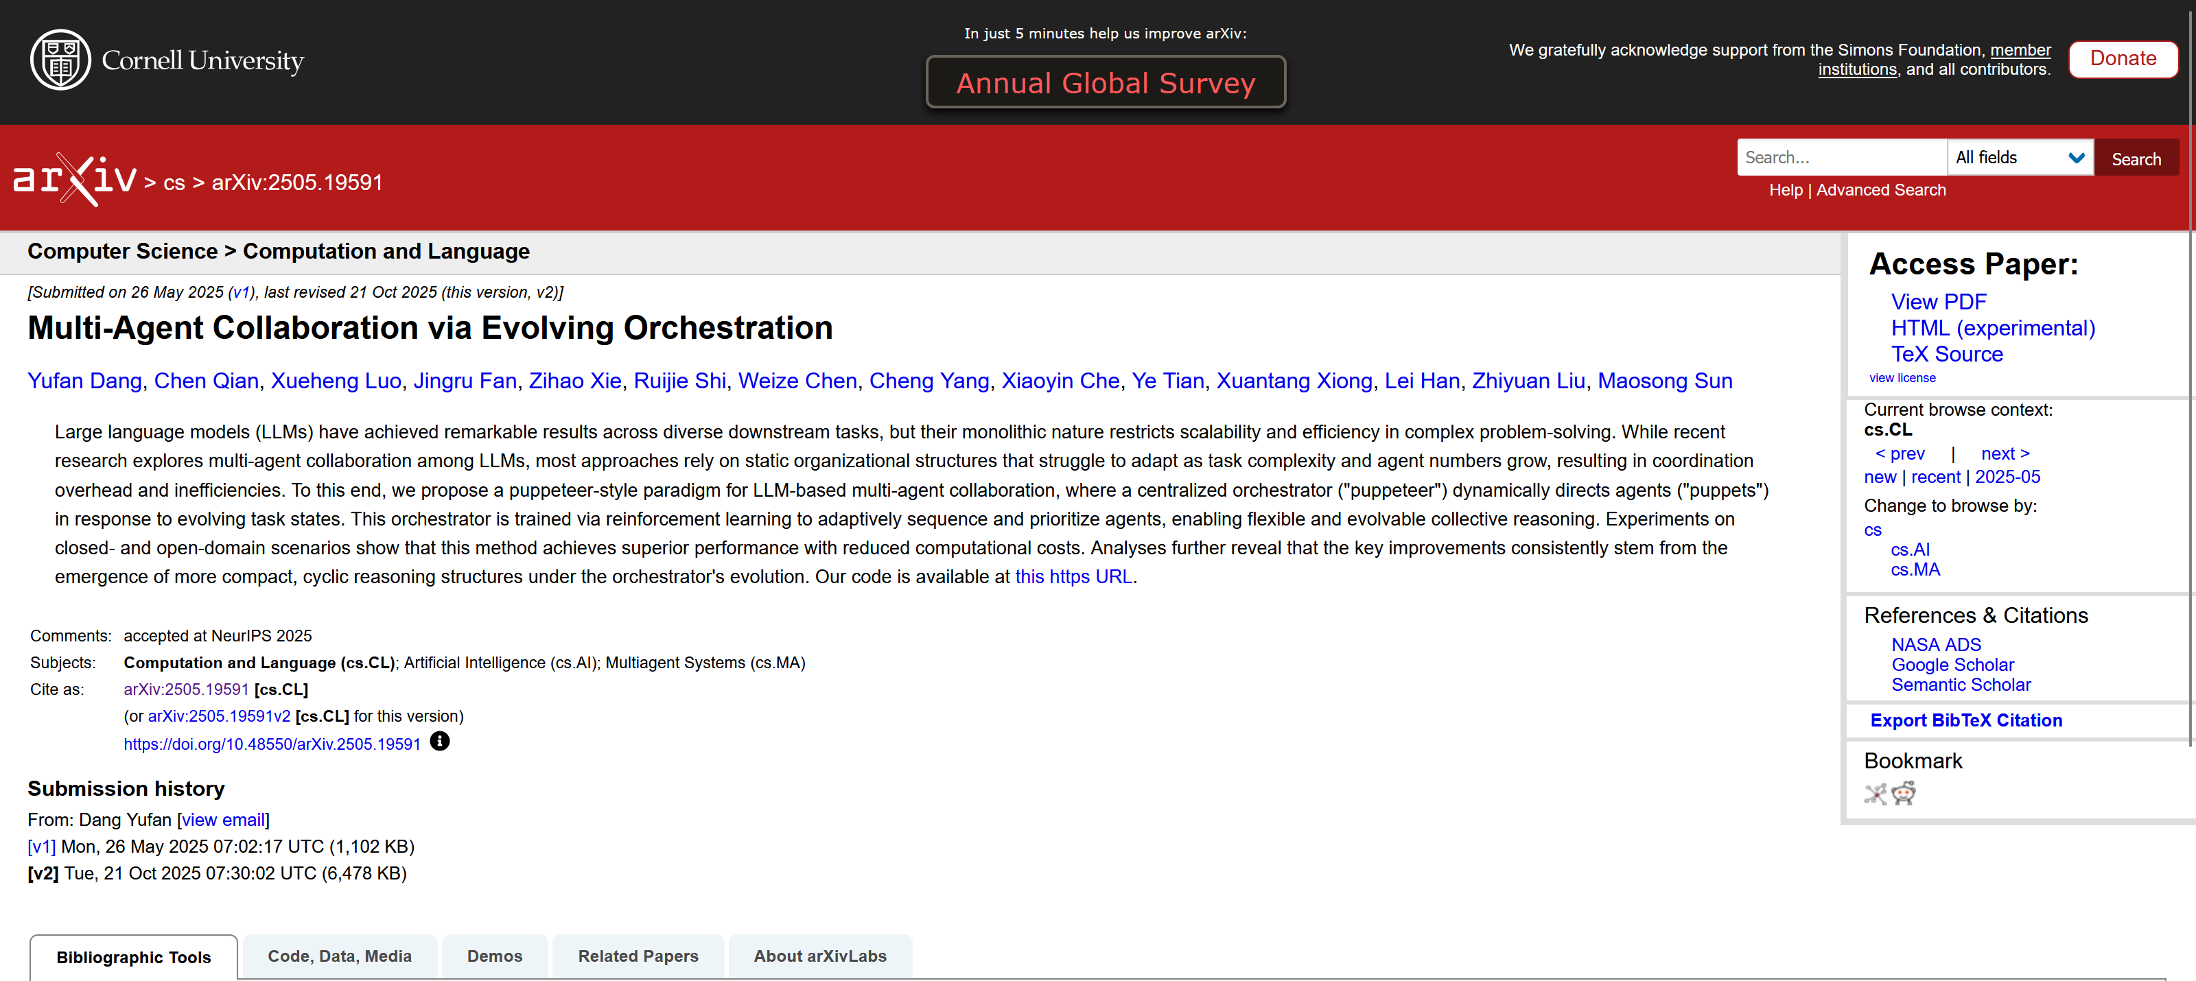Open Google Scholar citations link
Screen dimensions: 2196x981
point(1952,665)
